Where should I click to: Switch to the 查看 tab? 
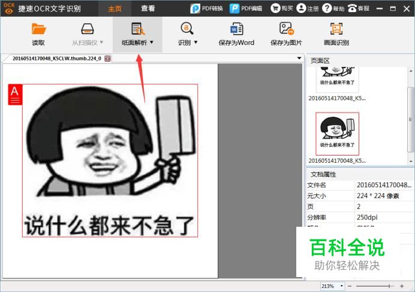click(148, 8)
